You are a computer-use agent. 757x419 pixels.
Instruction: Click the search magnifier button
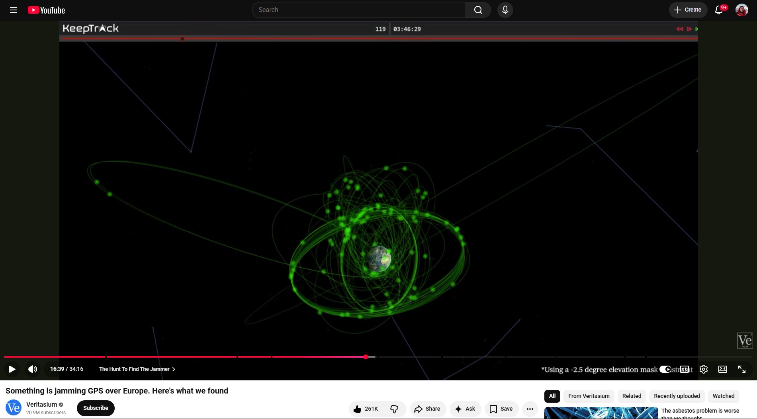[478, 10]
